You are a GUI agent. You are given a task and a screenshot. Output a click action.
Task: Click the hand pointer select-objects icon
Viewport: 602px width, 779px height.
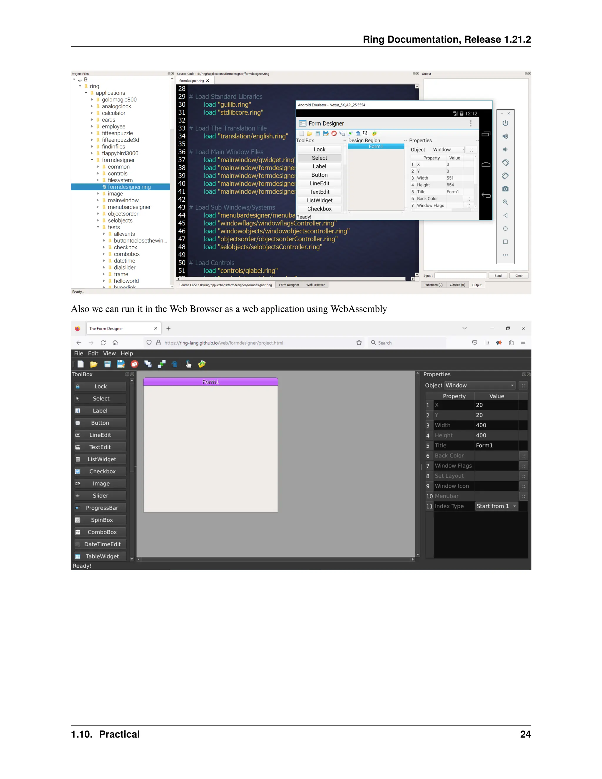[188, 364]
